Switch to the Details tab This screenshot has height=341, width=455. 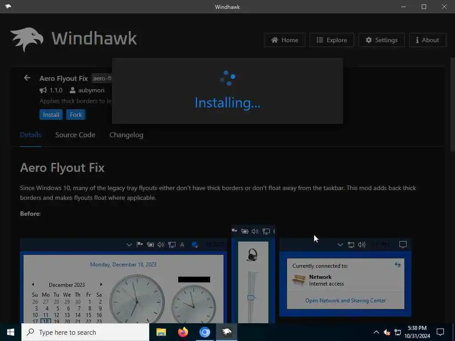click(31, 135)
